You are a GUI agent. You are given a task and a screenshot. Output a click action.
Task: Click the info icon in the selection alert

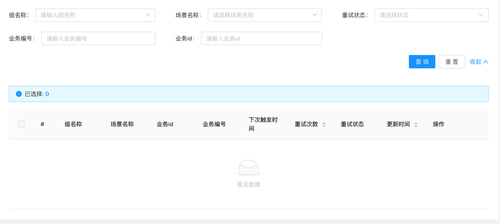click(x=19, y=94)
